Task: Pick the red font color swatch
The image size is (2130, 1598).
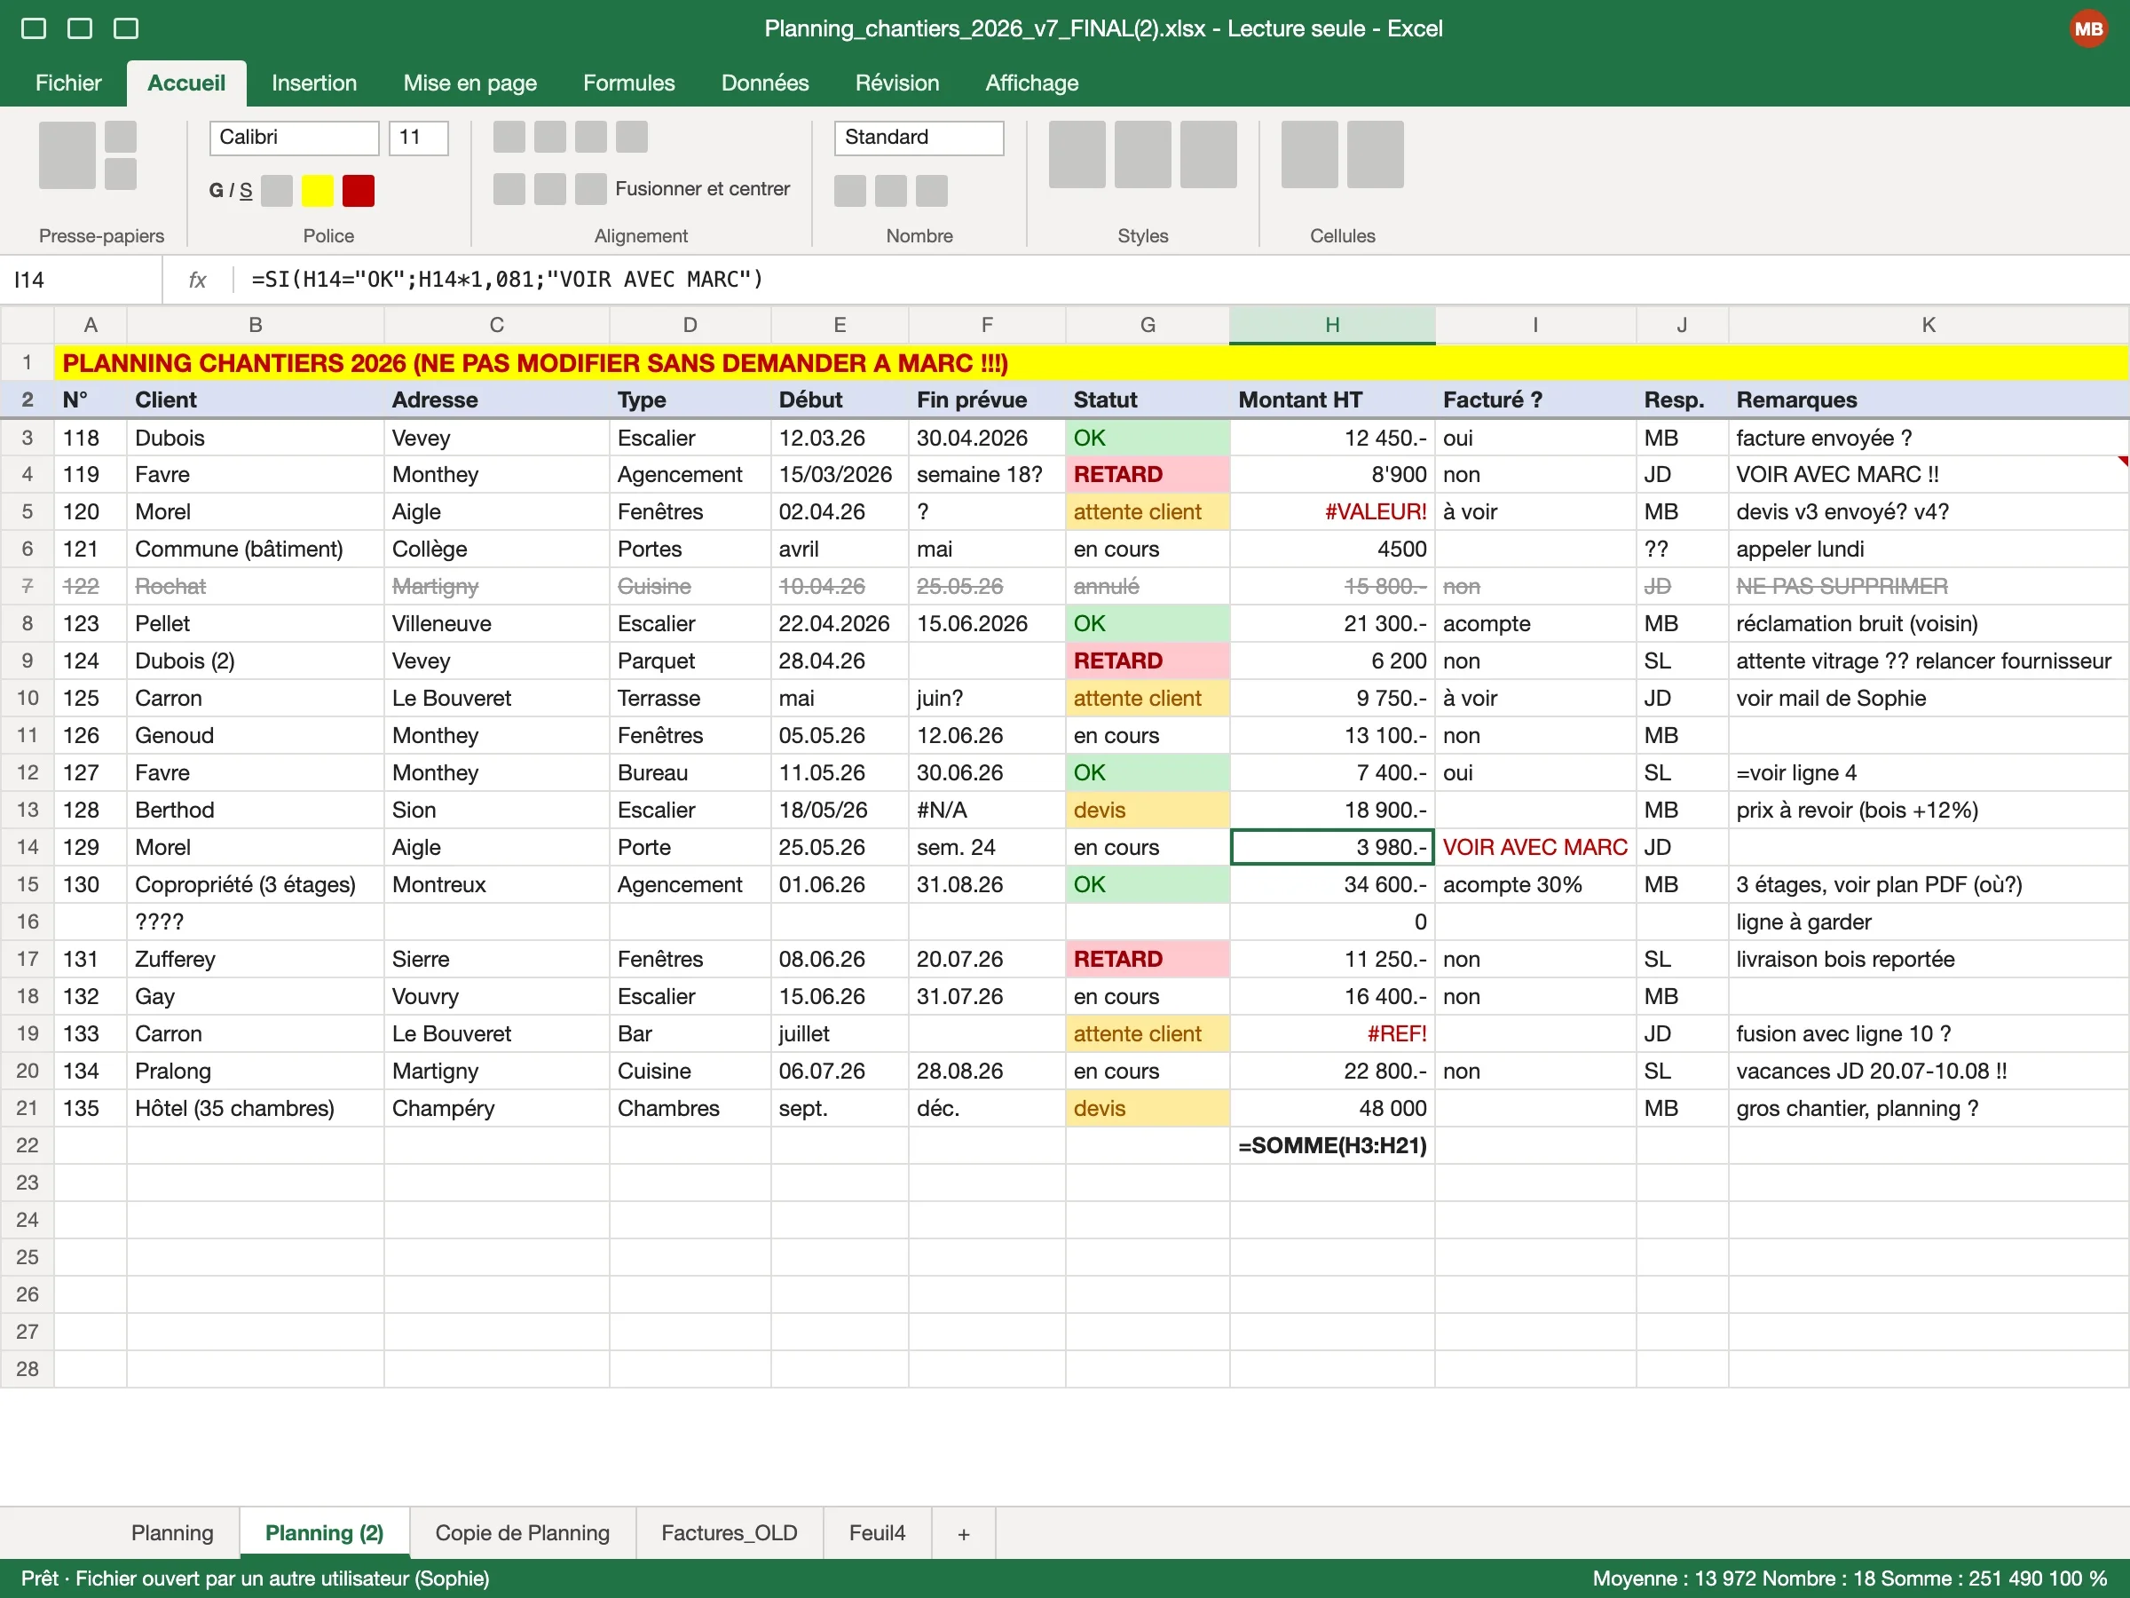Action: coord(359,191)
